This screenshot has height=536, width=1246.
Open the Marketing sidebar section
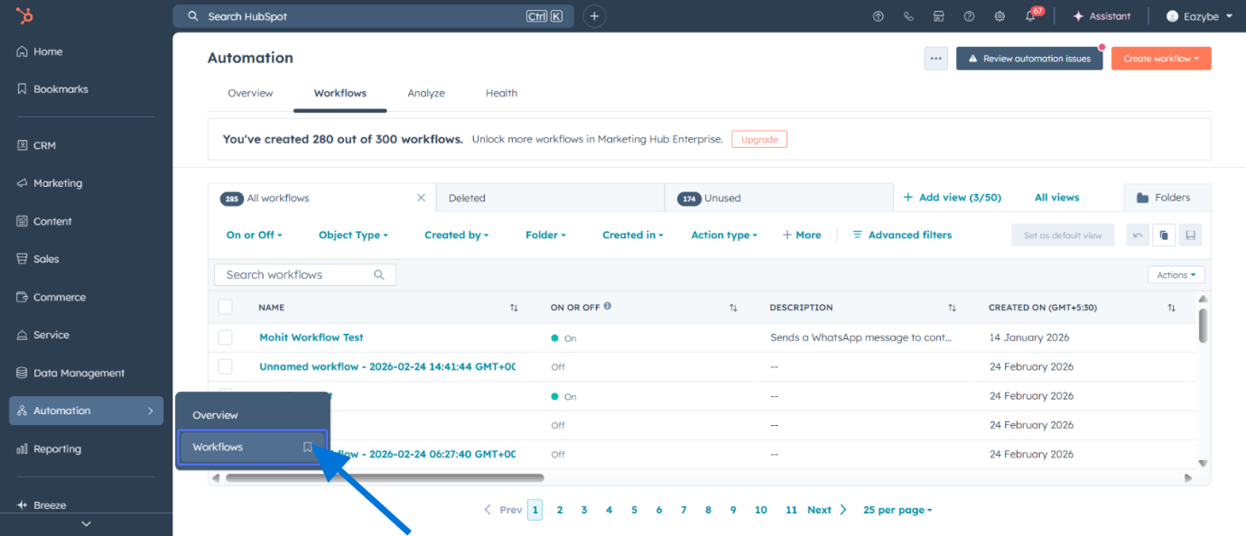point(50,183)
